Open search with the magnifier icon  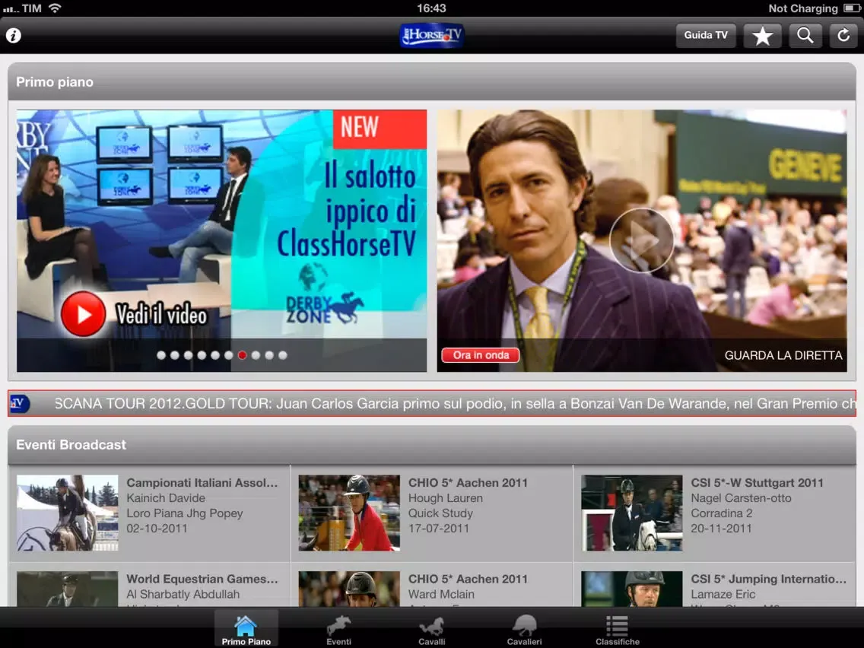click(805, 35)
